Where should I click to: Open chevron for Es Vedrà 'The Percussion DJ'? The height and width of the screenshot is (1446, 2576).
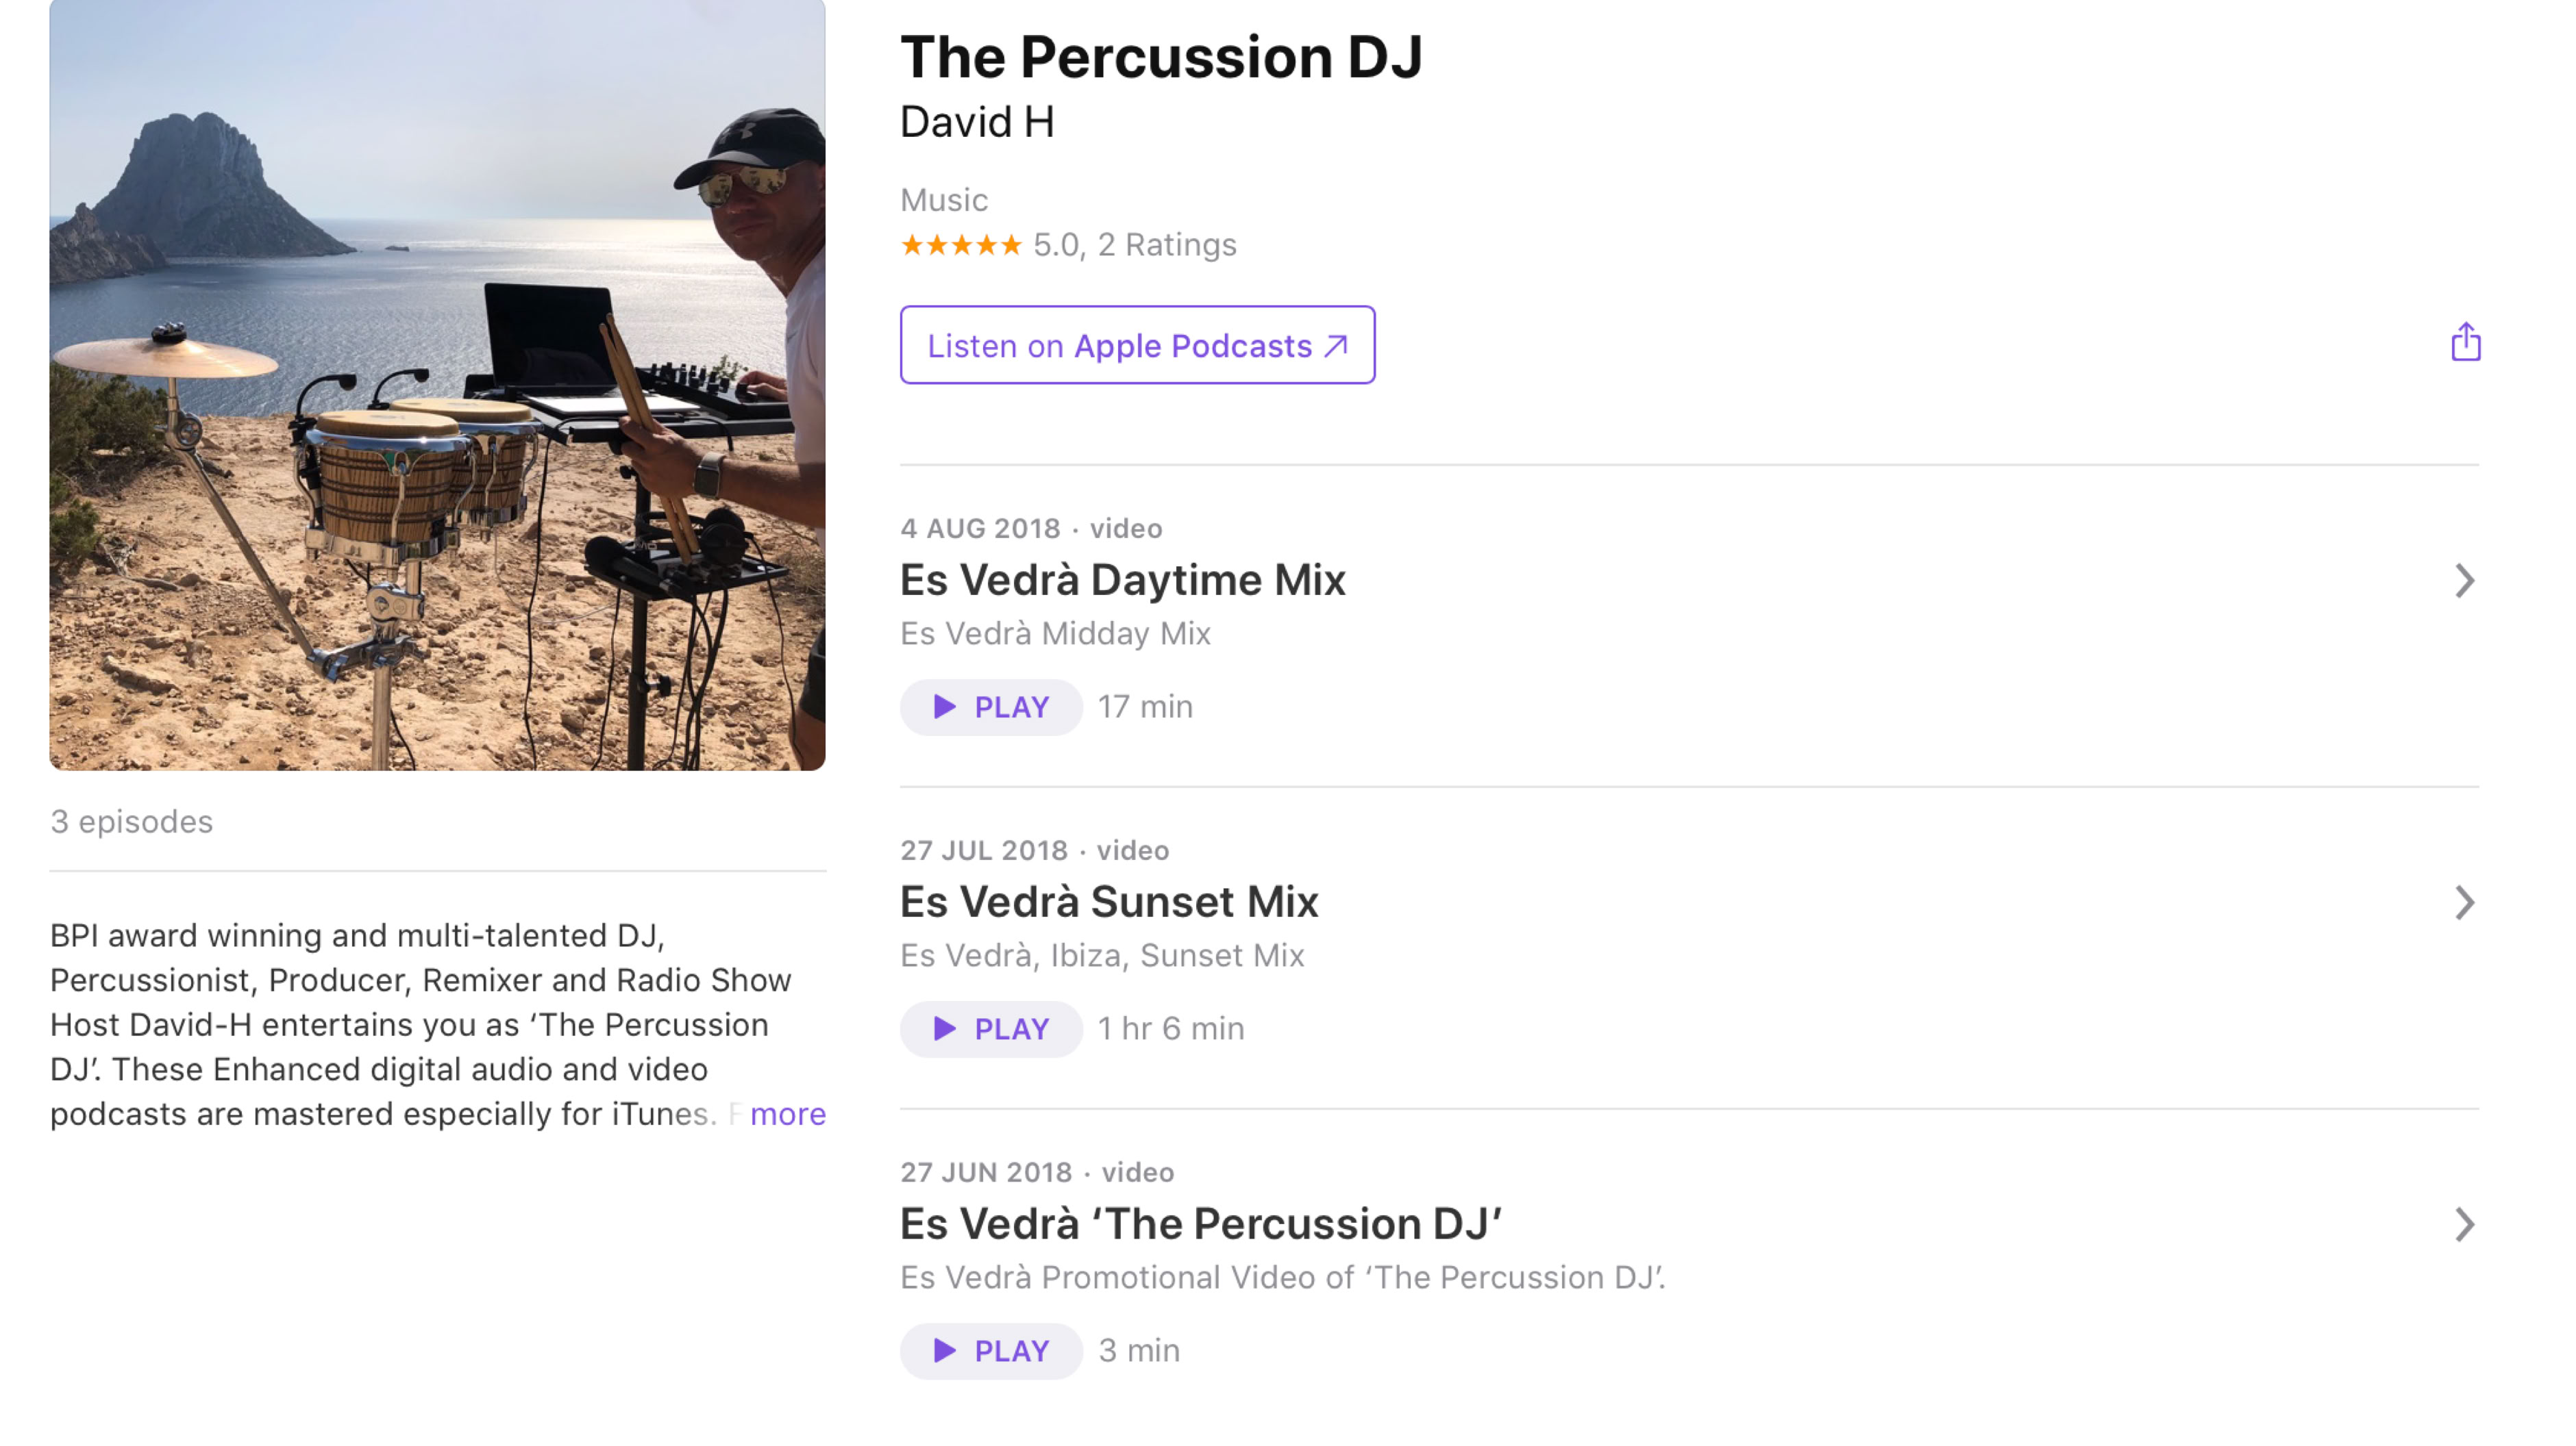click(2464, 1225)
